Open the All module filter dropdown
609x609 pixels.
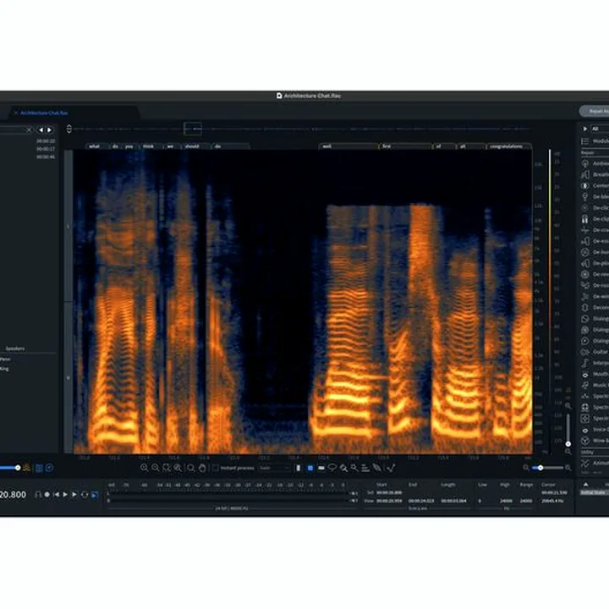(x=599, y=129)
